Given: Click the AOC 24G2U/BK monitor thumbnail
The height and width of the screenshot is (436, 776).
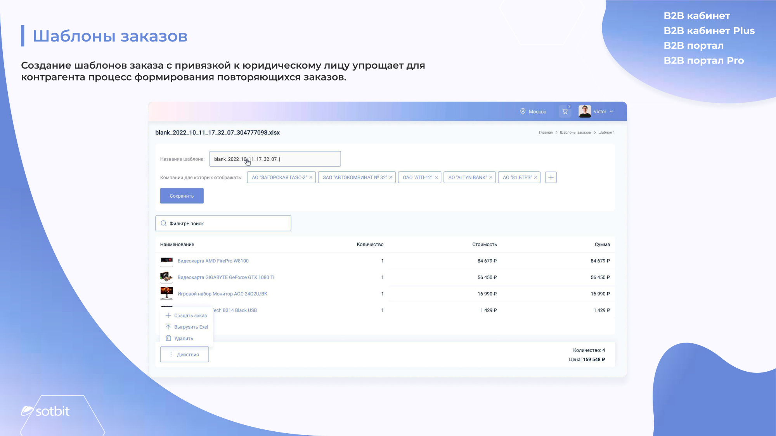Looking at the screenshot, I should tap(166, 293).
